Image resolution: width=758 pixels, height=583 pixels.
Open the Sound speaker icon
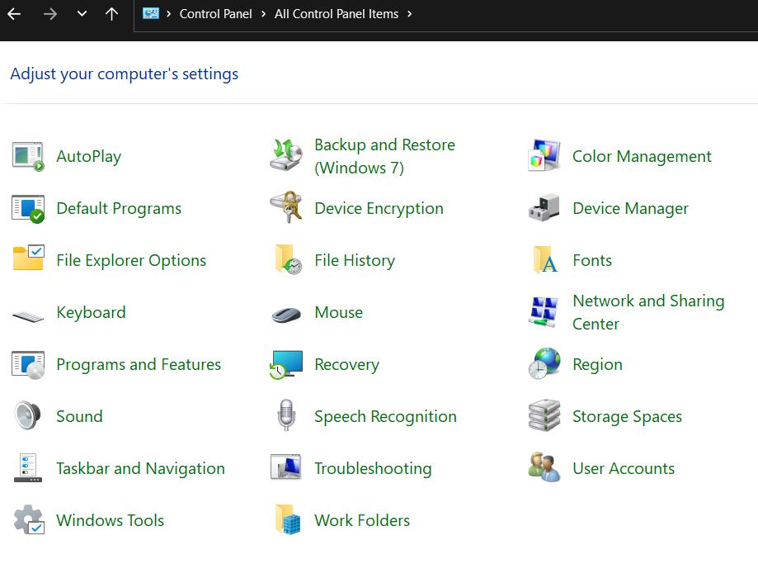pos(27,415)
